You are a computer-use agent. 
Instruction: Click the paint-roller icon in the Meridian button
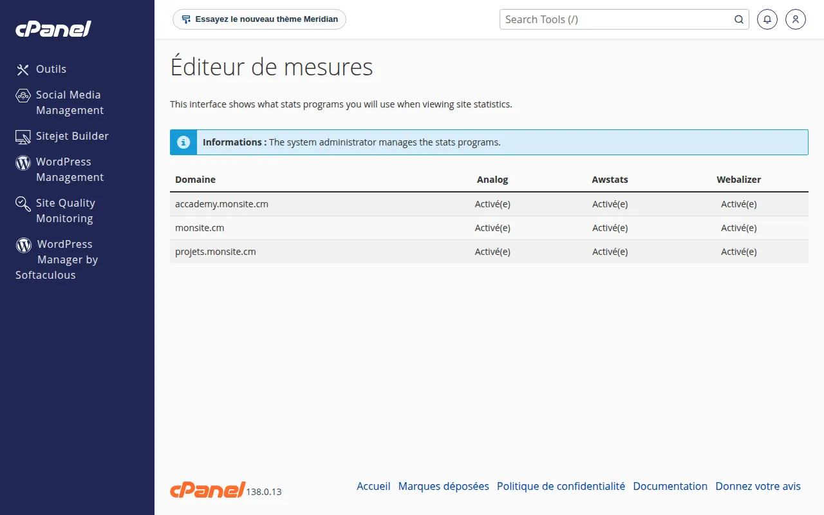click(x=186, y=19)
